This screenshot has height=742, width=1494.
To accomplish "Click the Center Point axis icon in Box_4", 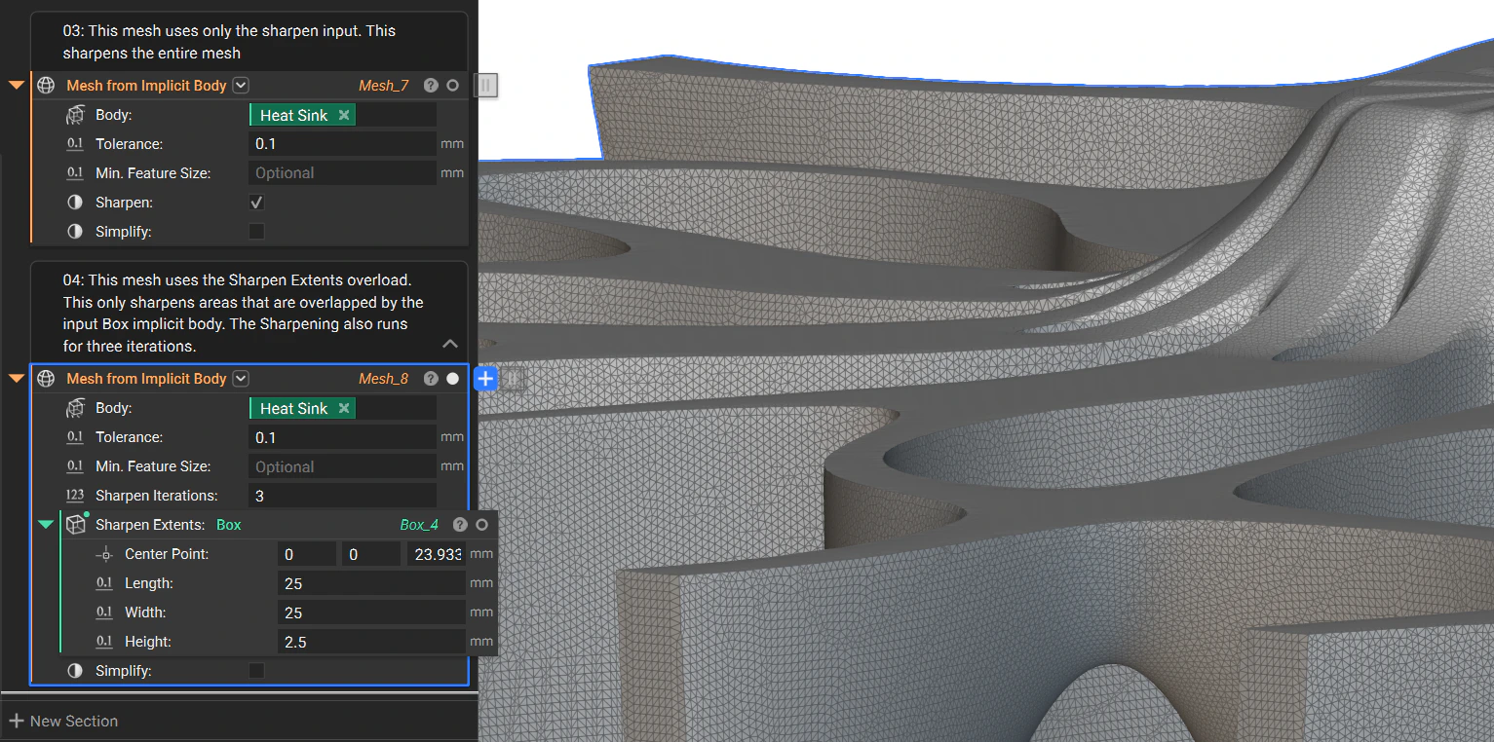I will [x=104, y=553].
